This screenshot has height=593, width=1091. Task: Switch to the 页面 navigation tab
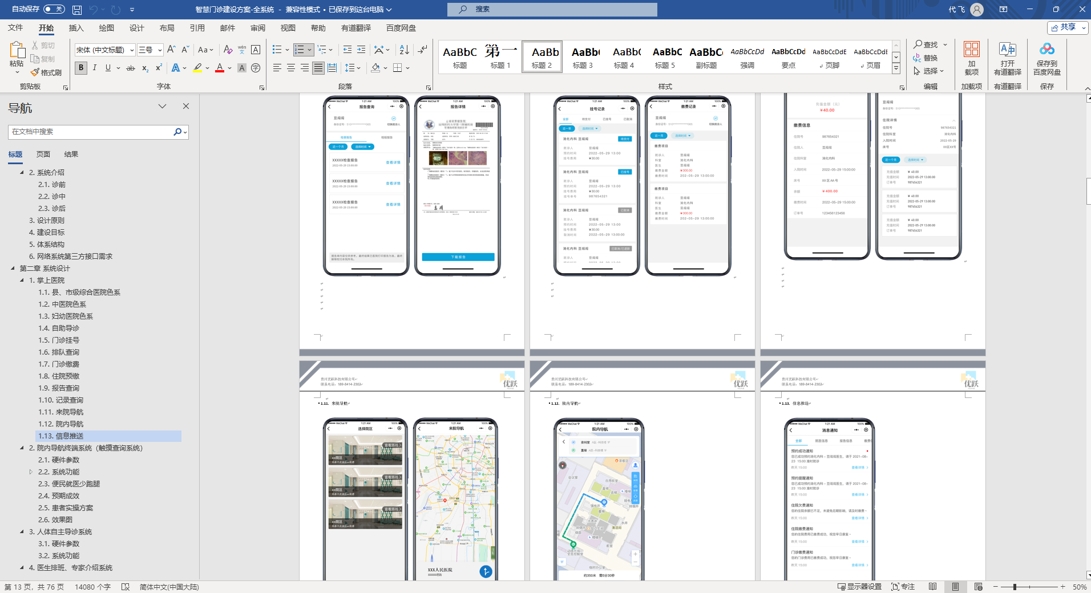click(x=43, y=155)
